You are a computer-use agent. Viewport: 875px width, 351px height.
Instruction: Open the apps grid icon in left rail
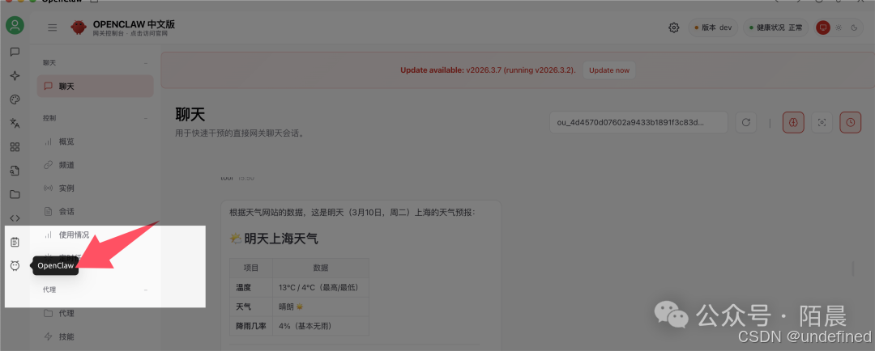pos(15,147)
